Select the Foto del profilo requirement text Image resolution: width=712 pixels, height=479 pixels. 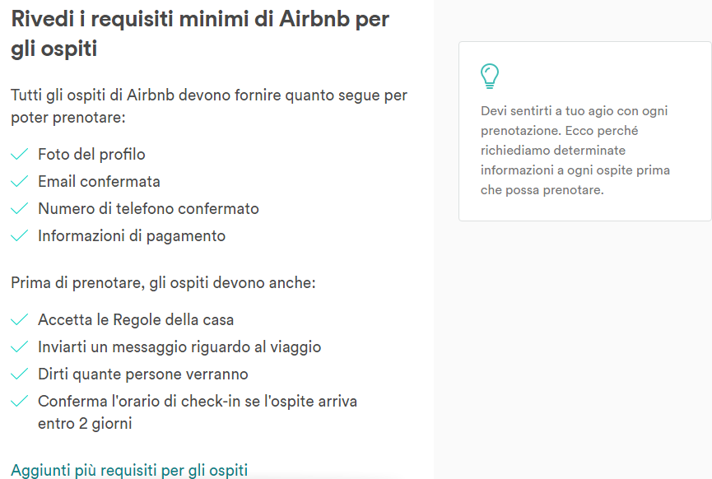(x=91, y=155)
